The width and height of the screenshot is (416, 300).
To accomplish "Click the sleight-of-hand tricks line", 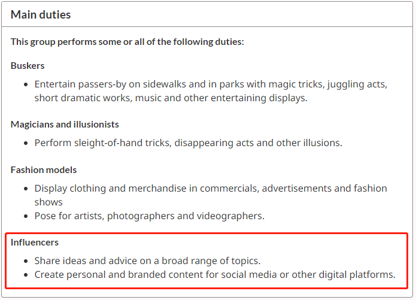I will (x=189, y=143).
